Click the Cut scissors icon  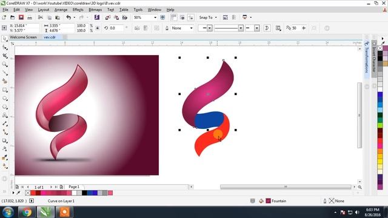(x=41, y=18)
